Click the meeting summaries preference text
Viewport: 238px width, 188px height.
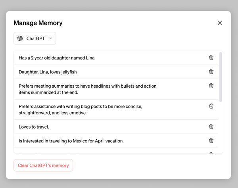click(x=88, y=89)
